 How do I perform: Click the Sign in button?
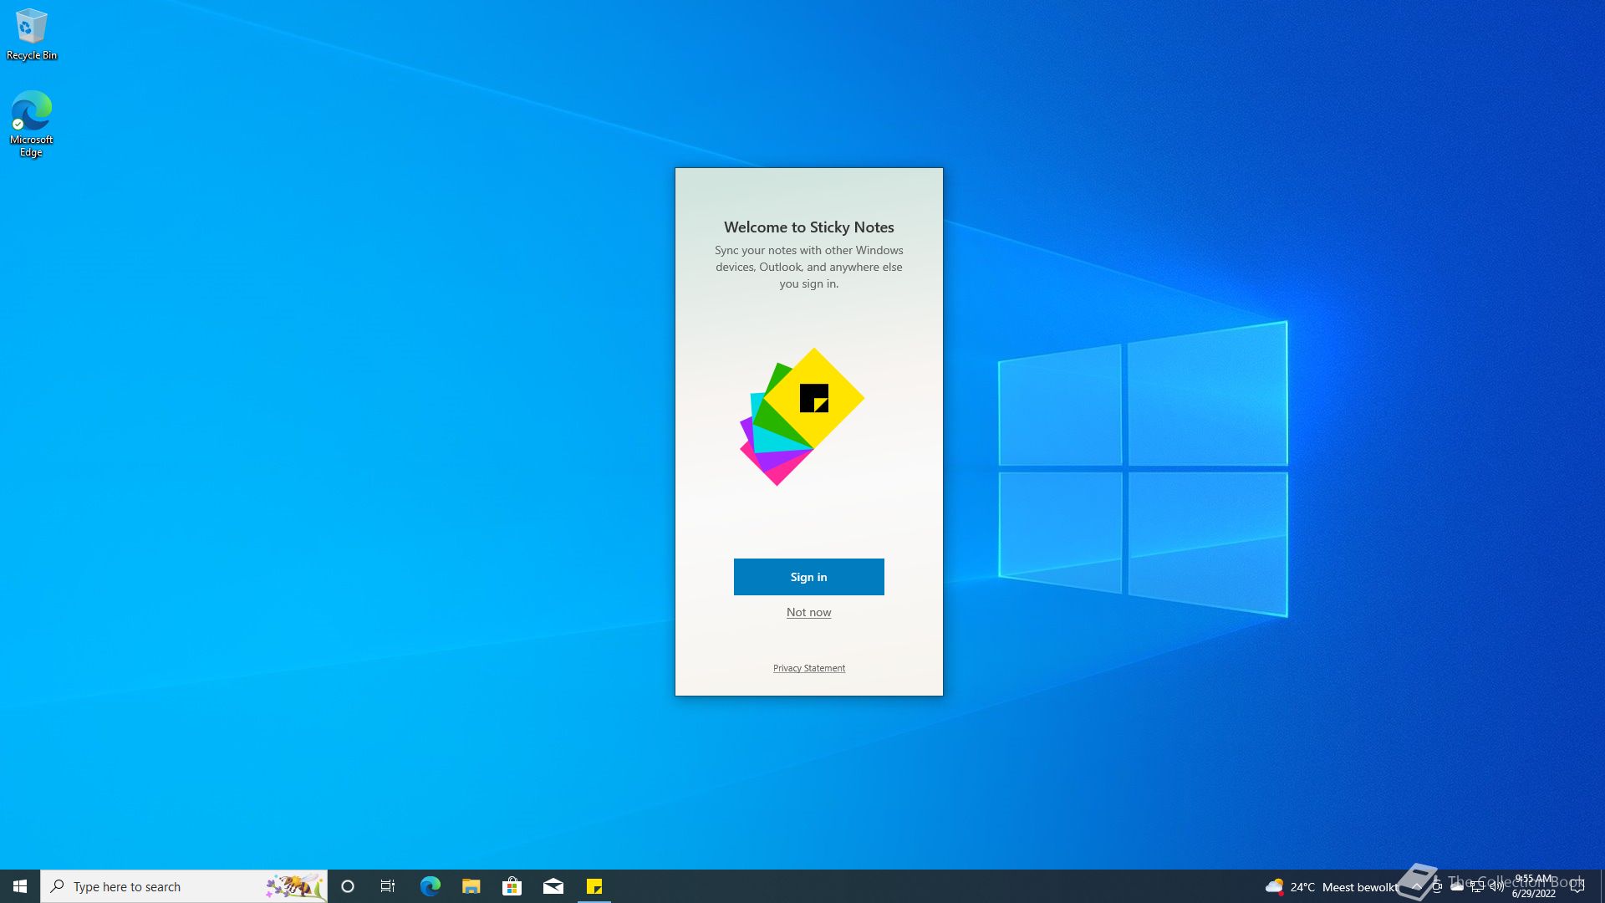(x=808, y=577)
